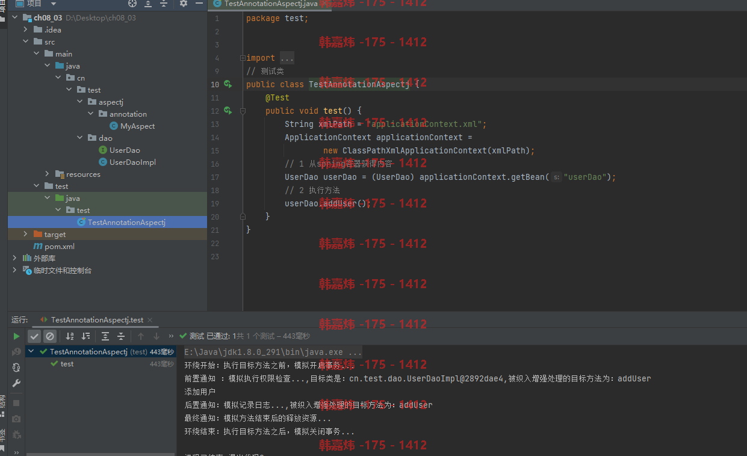Expand the resources folder

48,174
